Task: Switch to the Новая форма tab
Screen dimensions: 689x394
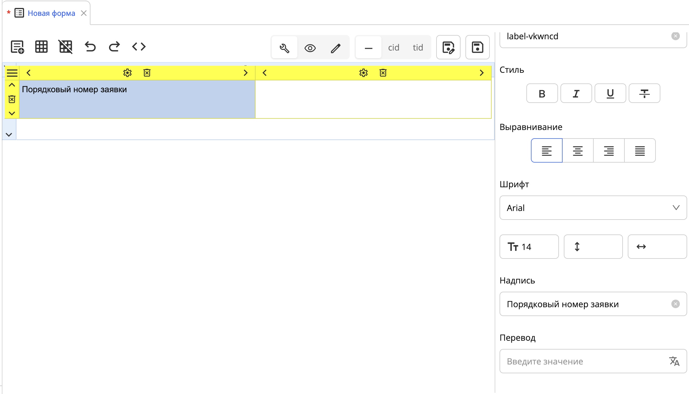Action: point(51,13)
